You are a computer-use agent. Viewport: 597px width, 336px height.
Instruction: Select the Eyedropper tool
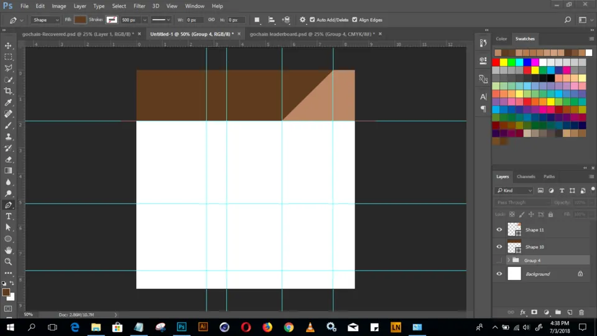pos(8,103)
